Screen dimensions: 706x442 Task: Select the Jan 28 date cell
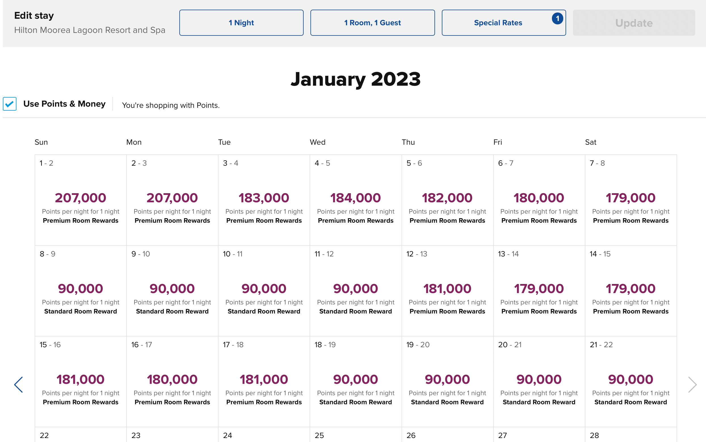click(x=631, y=435)
